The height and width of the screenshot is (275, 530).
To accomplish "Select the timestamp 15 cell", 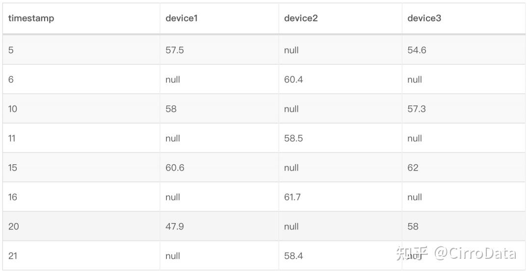I will tap(13, 168).
